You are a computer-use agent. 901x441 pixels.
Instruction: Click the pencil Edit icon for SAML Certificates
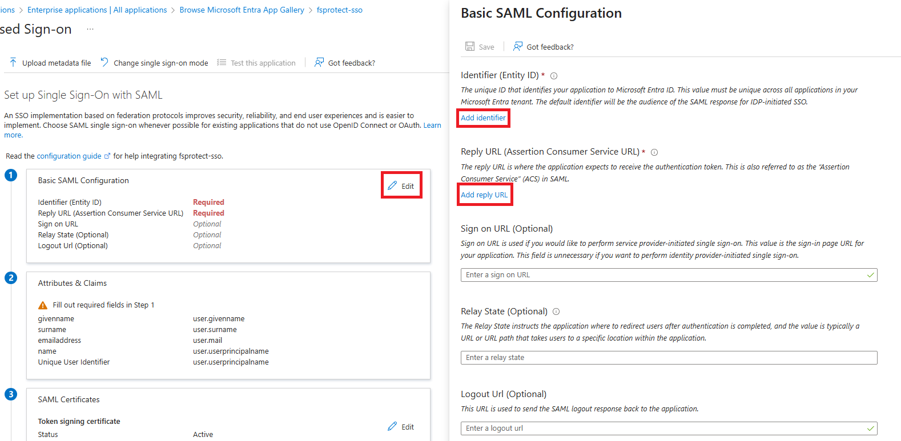pos(392,426)
